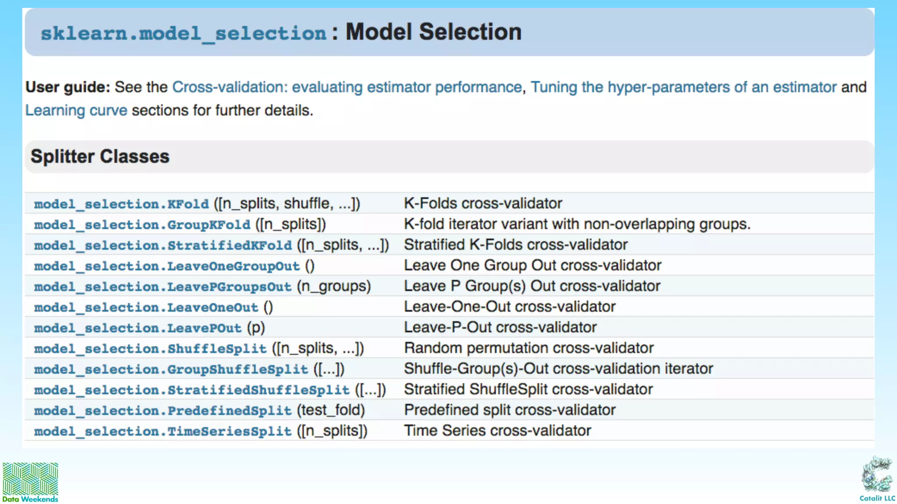This screenshot has width=897, height=504.
Task: Open model_selection.KFold documentation link
Action: (121, 204)
